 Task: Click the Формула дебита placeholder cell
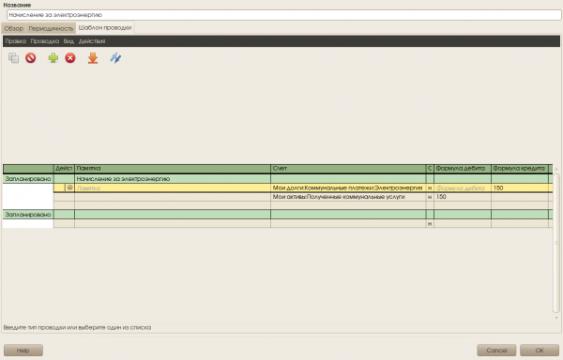pyautogui.click(x=462, y=187)
